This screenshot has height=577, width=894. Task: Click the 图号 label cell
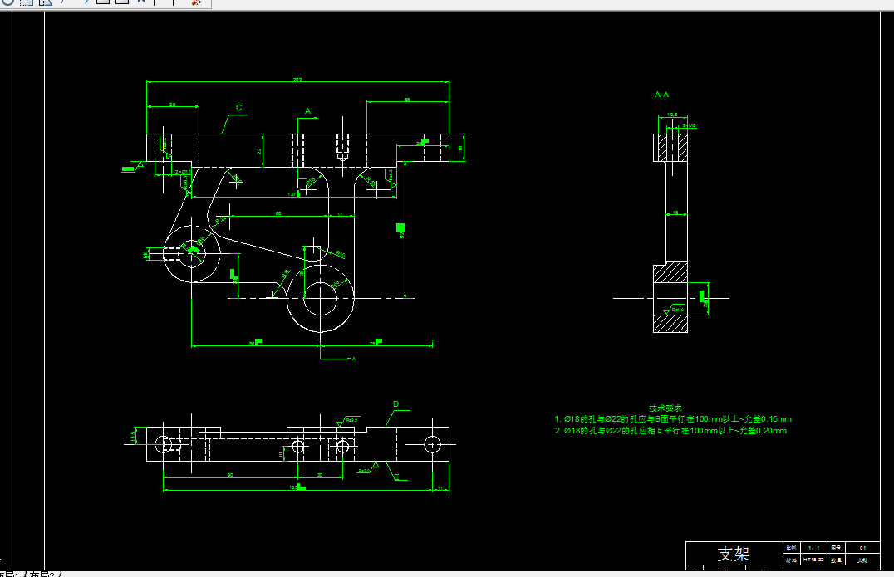[x=836, y=548]
